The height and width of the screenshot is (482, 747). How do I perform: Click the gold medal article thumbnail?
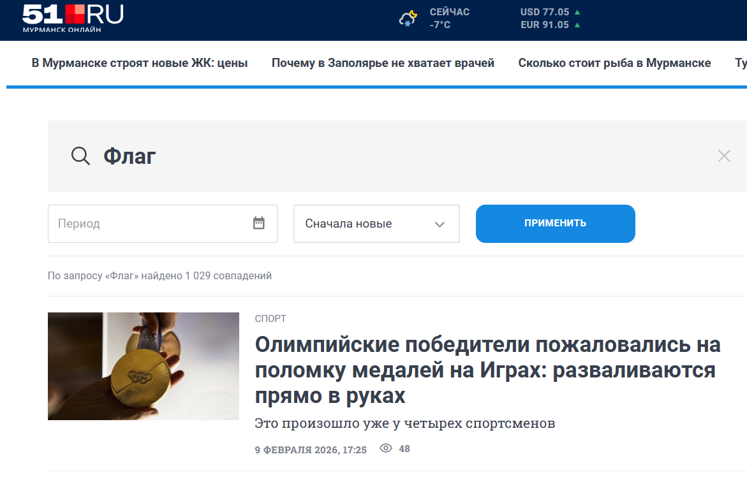pyautogui.click(x=143, y=366)
